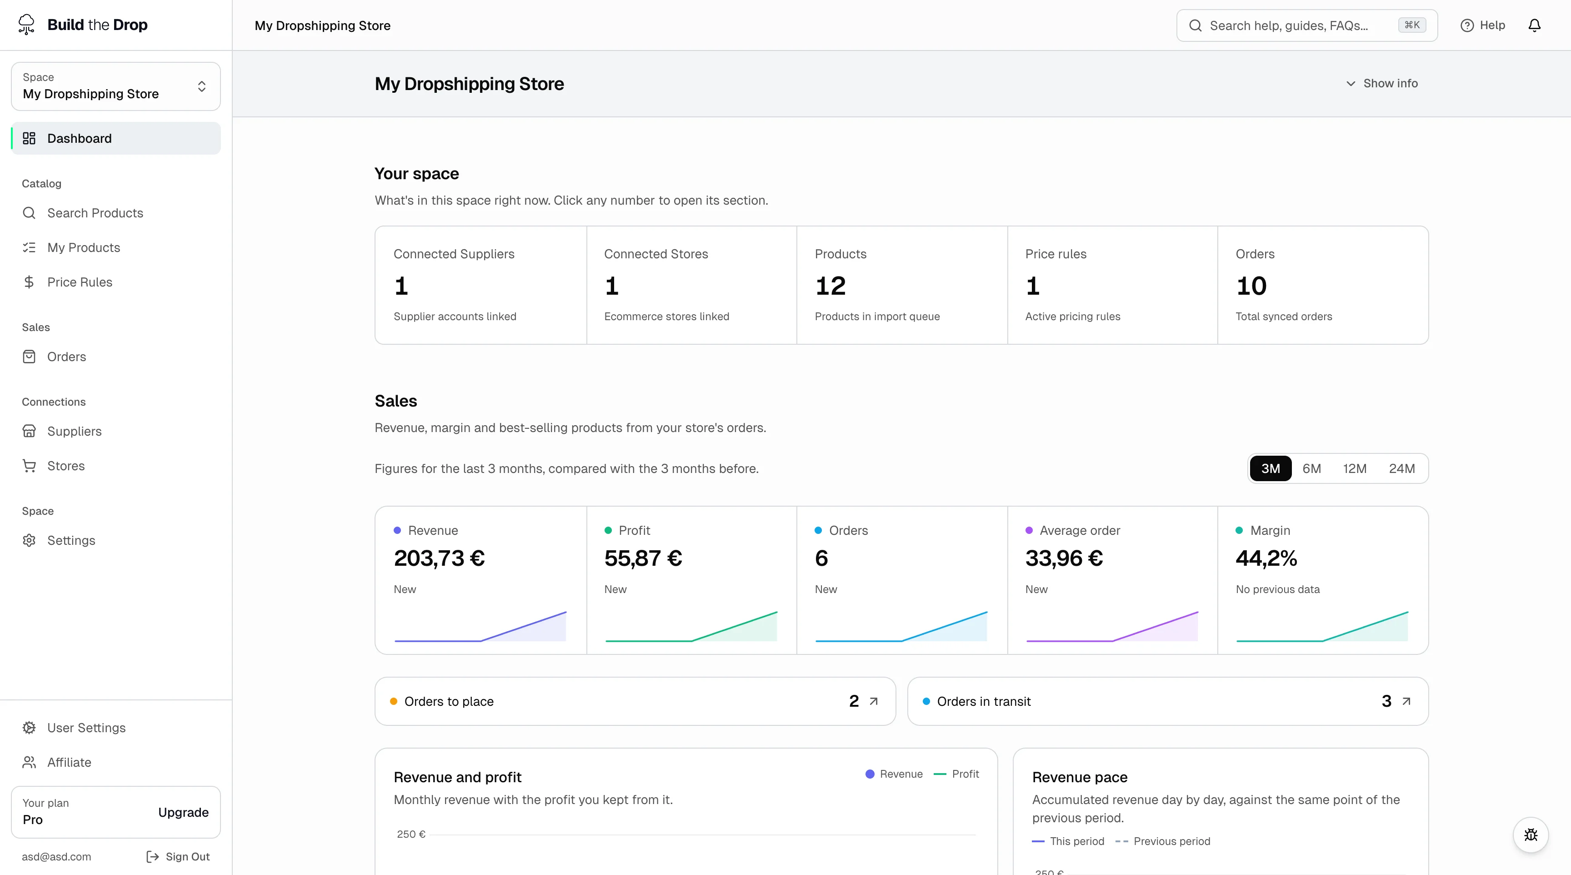Screen dimensions: 1571x875
Task: Click the Upgrade plan button
Action: pyautogui.click(x=183, y=812)
